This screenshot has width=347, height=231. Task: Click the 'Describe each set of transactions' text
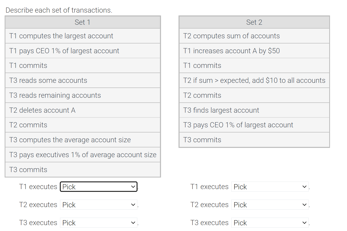pyautogui.click(x=59, y=10)
